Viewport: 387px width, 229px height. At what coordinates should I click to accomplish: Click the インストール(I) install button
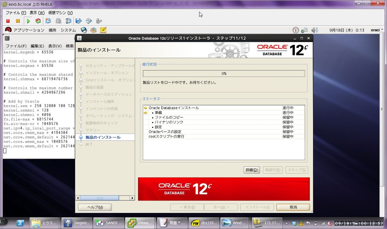[x=257, y=207]
